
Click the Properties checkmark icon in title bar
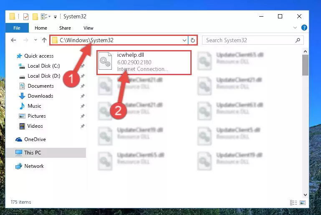26,17
